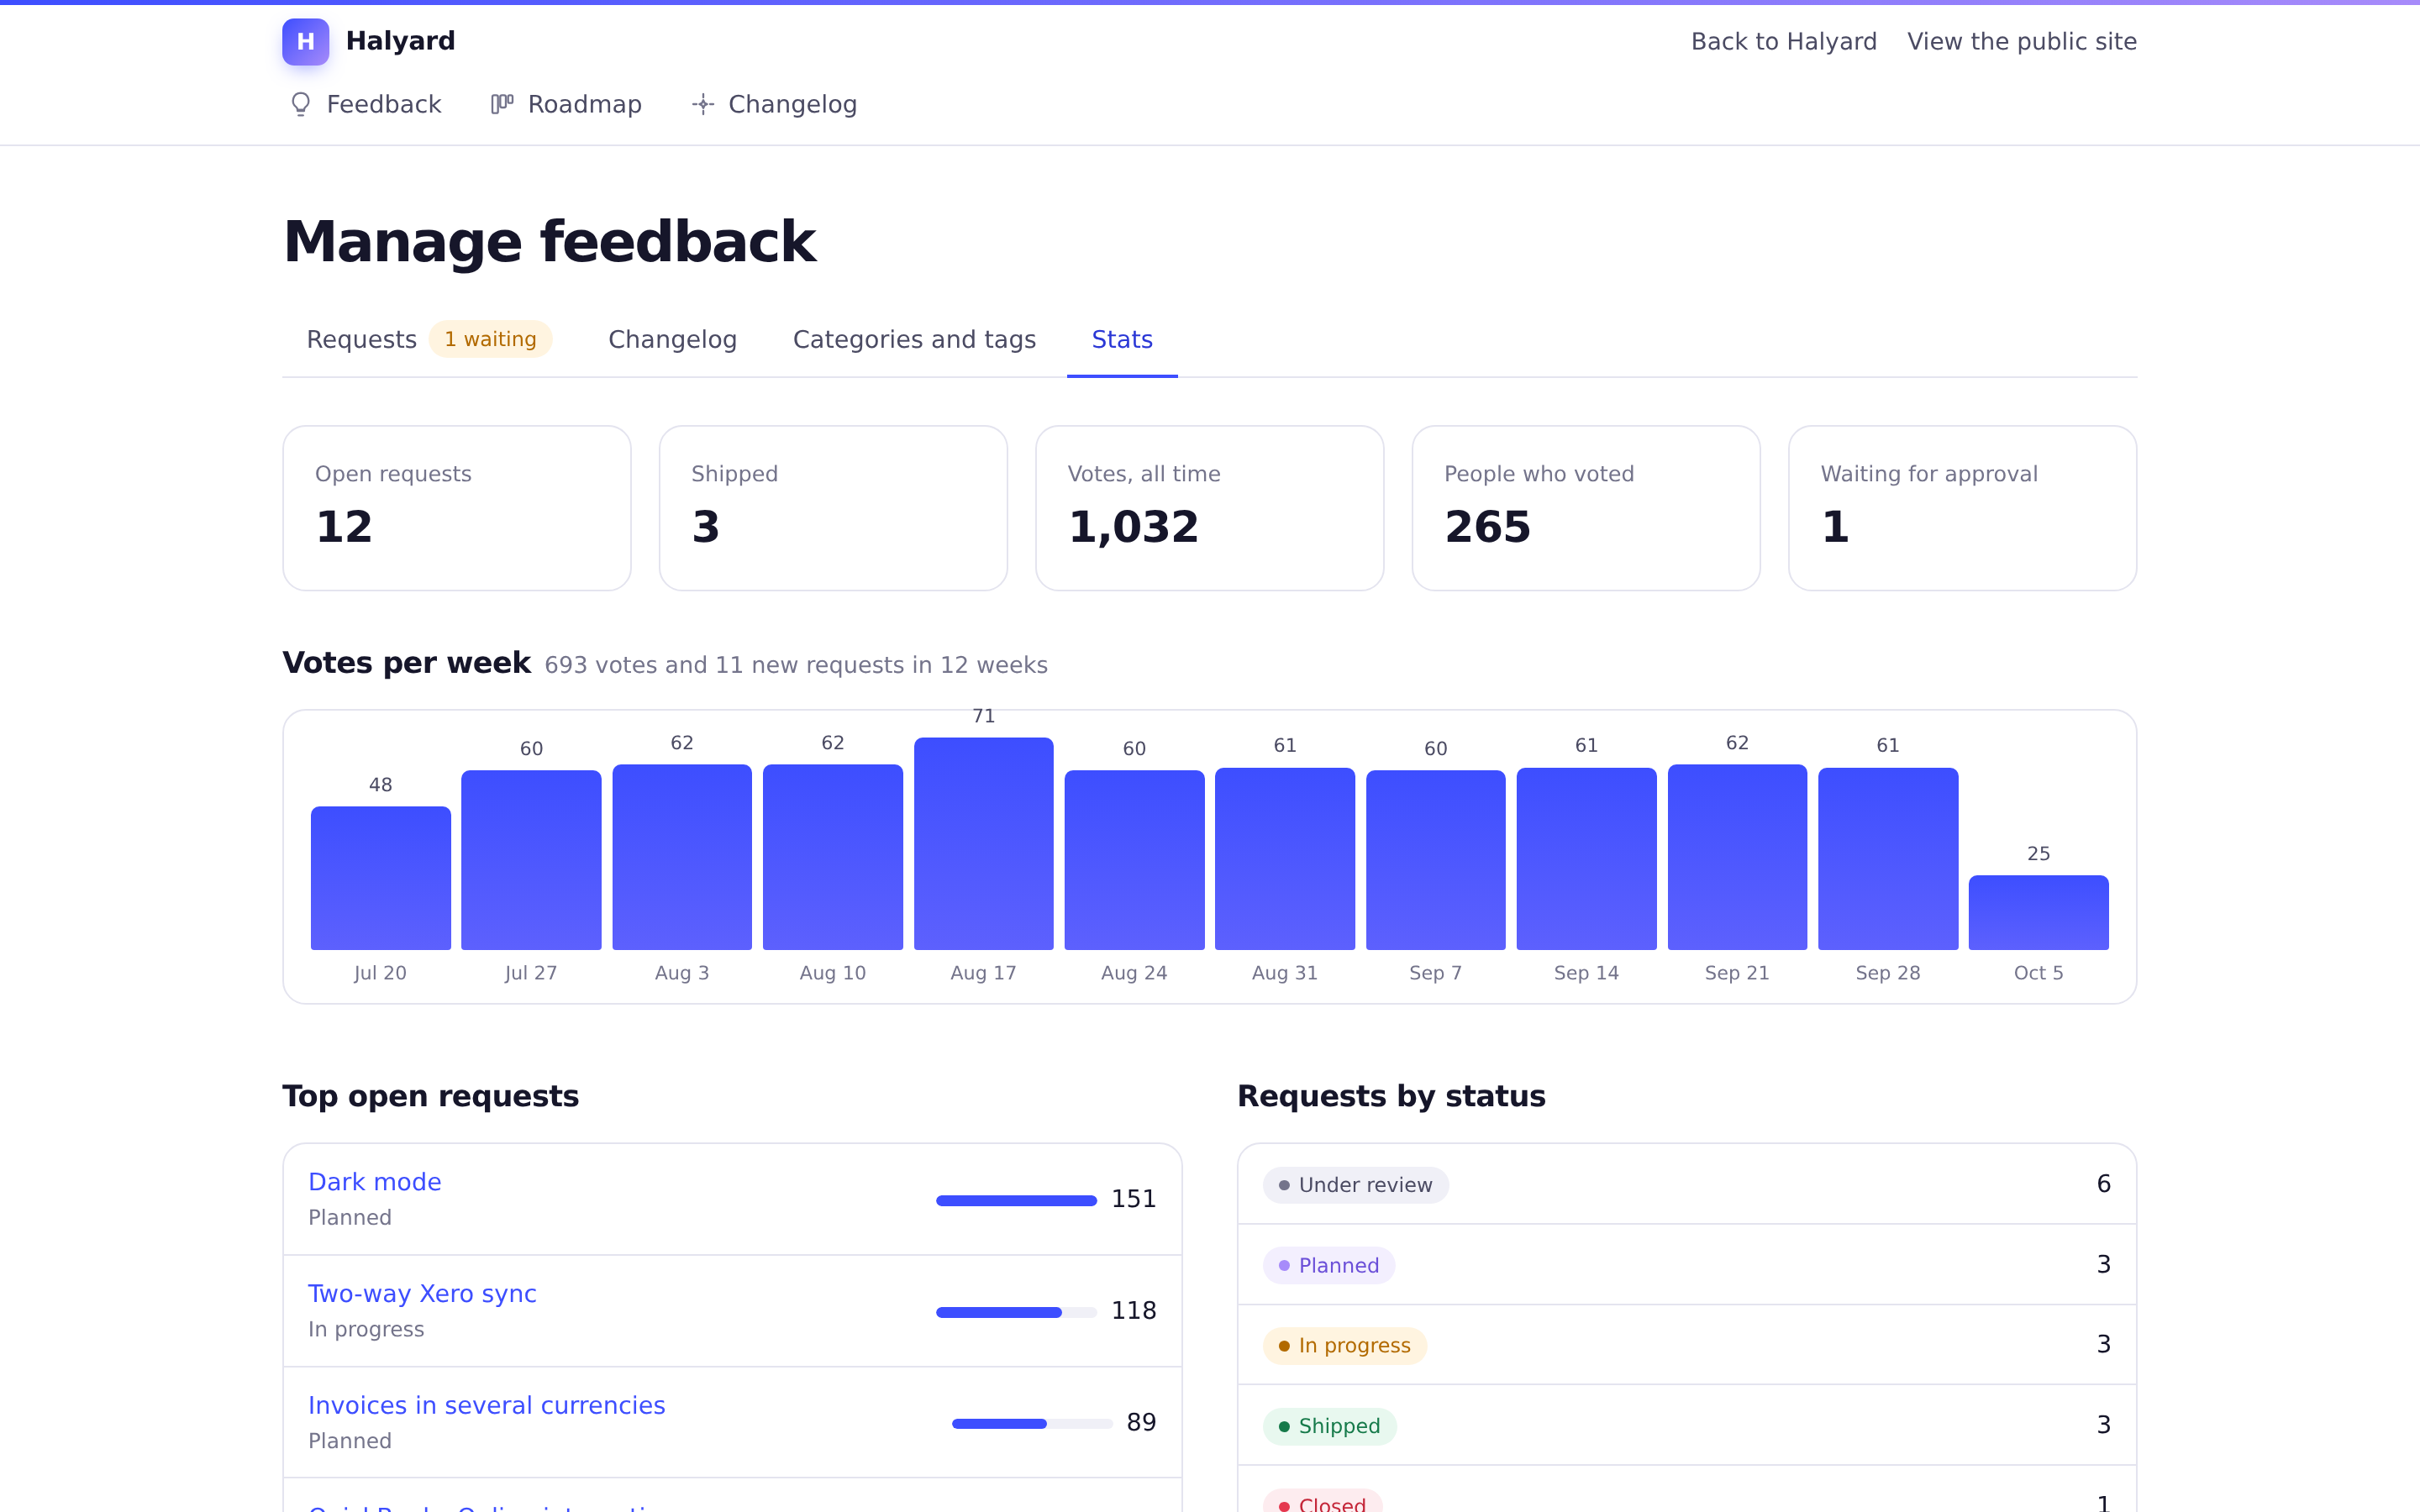Click Invoices in several currencies vote bar

(x=1032, y=1424)
